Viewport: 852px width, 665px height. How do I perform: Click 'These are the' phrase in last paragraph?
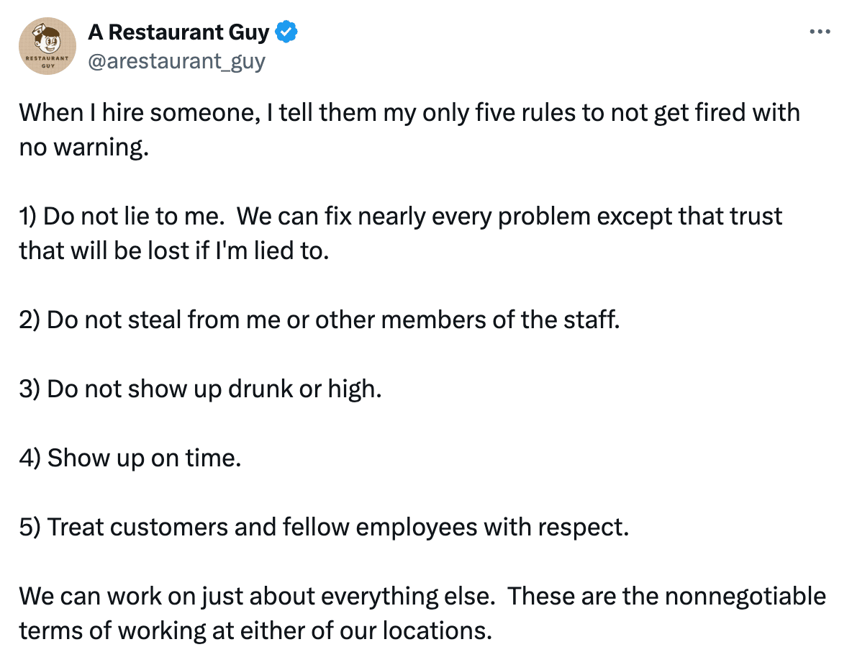tap(583, 596)
